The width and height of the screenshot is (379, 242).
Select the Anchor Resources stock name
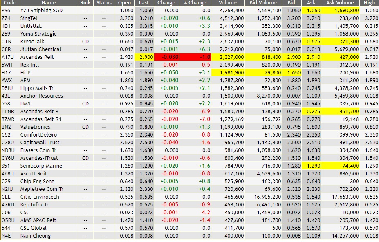(42, 96)
